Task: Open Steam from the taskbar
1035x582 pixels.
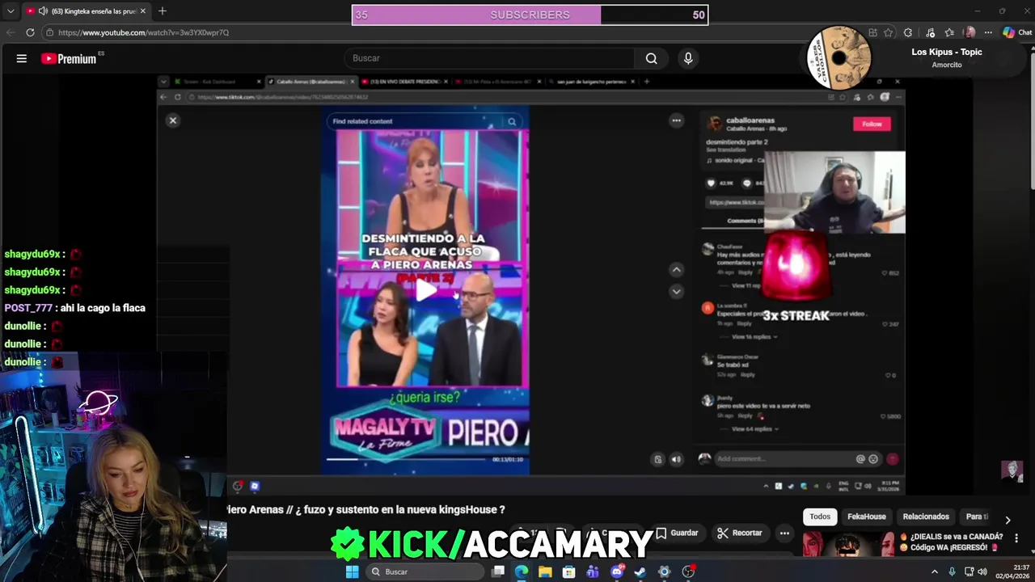Action: [640, 571]
